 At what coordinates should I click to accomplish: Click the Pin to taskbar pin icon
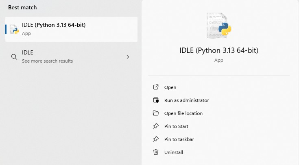coord(156,139)
